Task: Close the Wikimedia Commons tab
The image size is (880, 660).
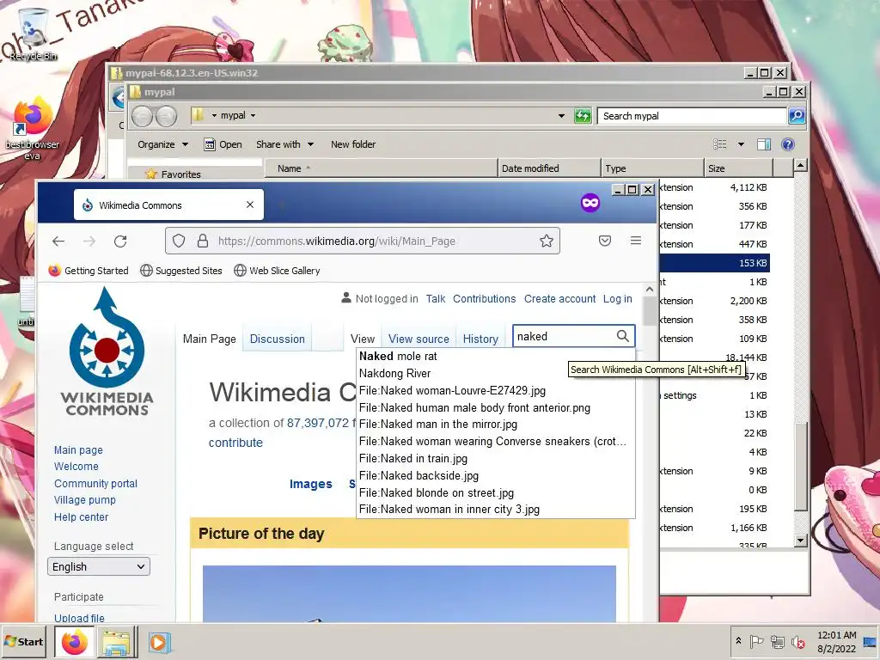Action: tap(250, 205)
